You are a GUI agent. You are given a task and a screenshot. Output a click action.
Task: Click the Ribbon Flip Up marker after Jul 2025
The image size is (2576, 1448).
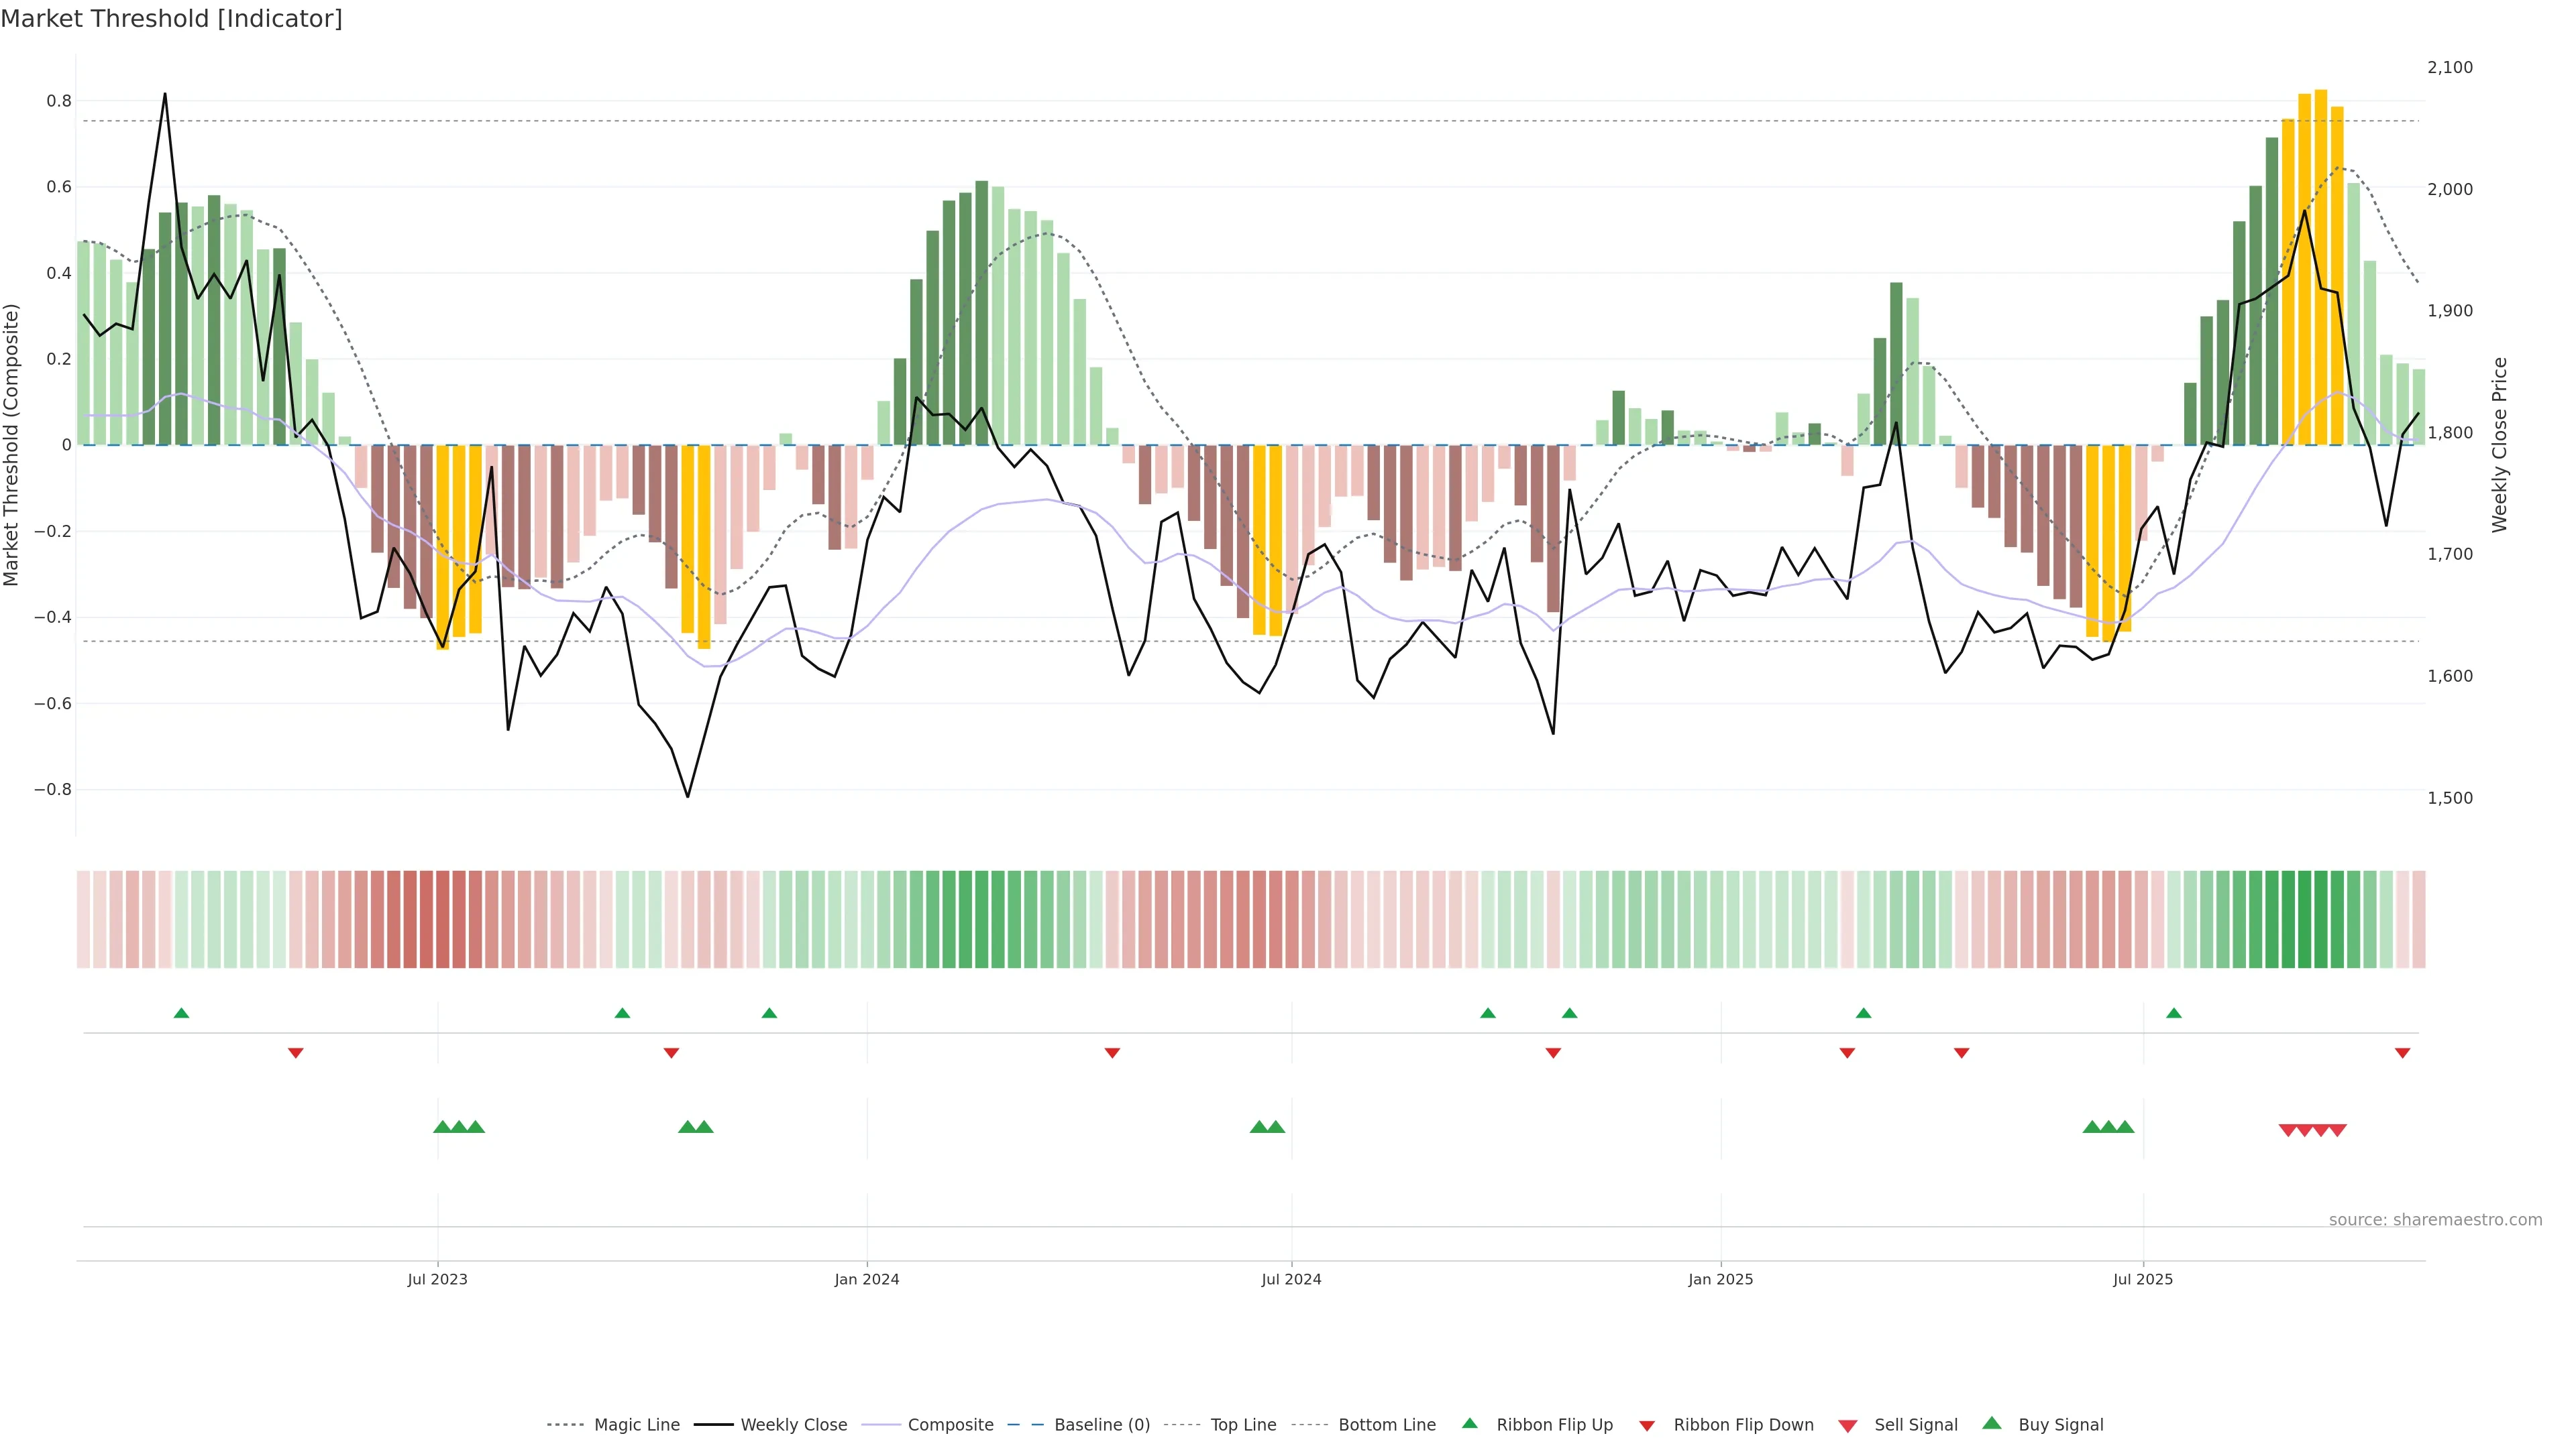coord(2173,1014)
